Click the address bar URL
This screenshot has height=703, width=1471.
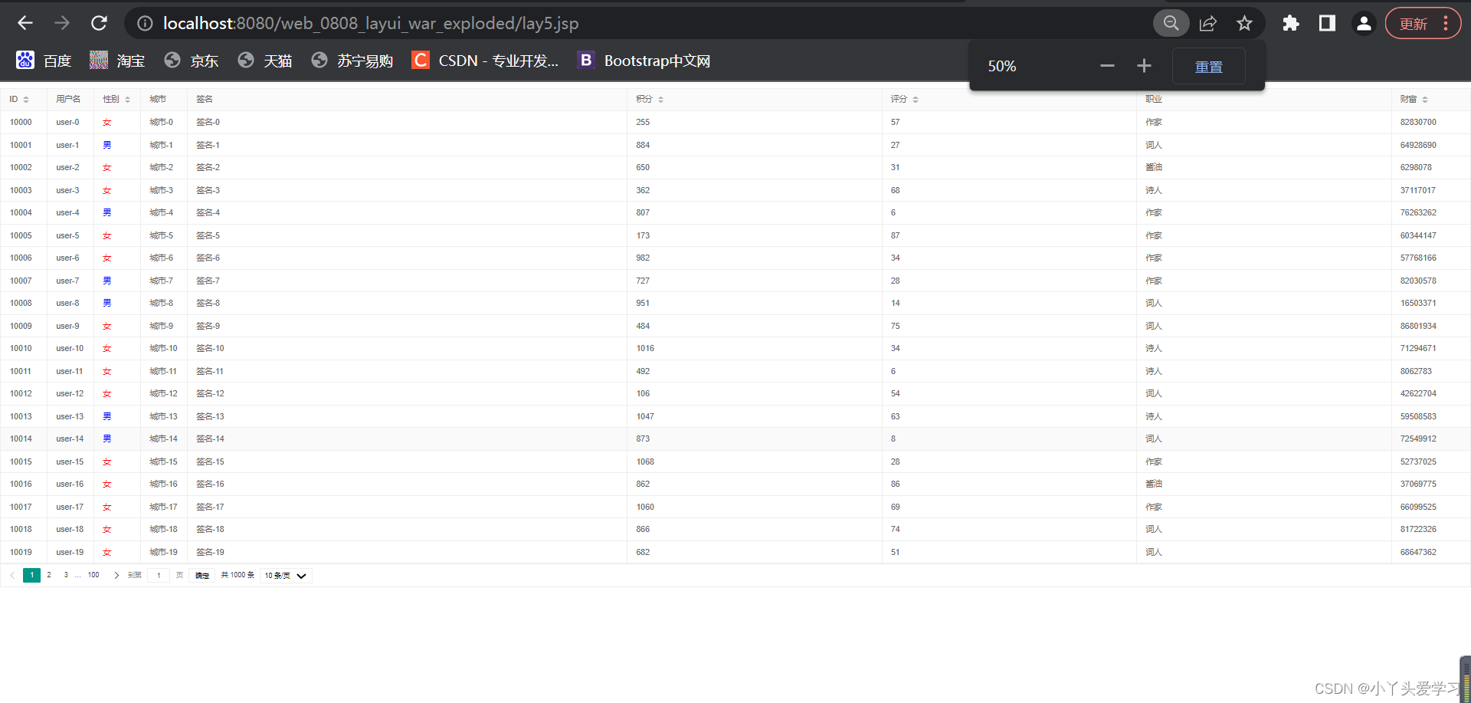371,24
